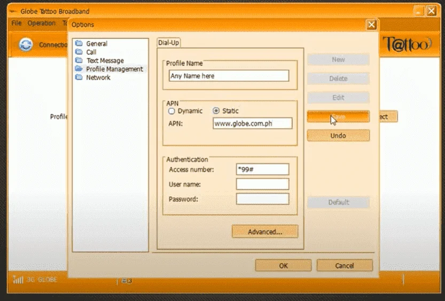Click the 3G GLOBE status text
Image resolution: width=445 pixels, height=301 pixels.
tap(42, 280)
